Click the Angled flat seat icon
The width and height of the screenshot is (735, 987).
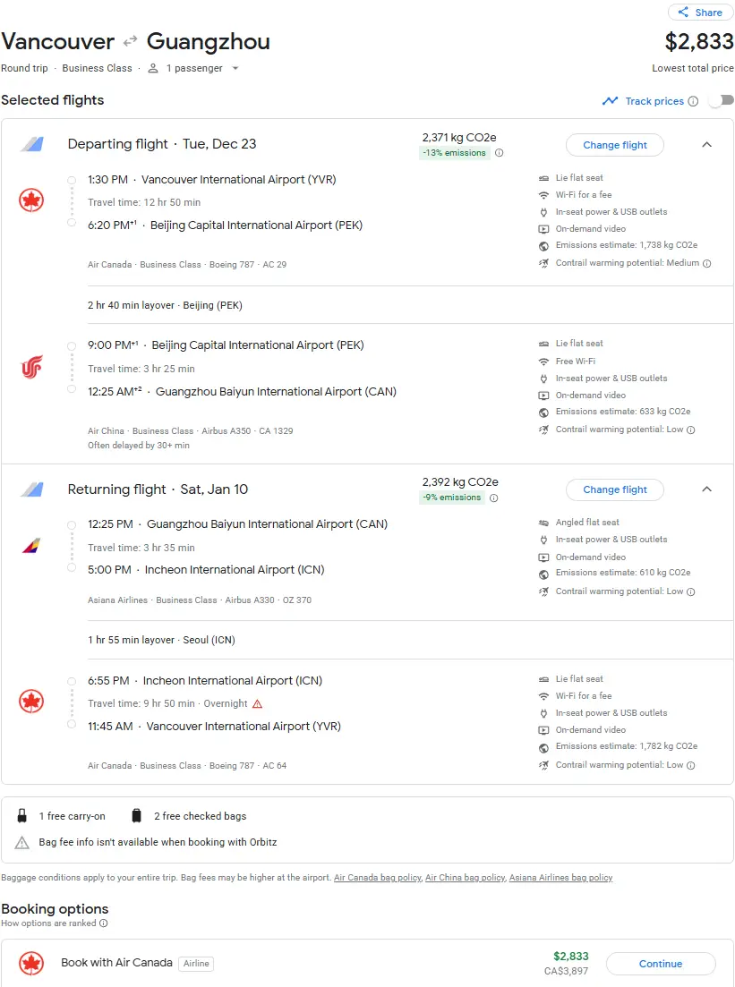(543, 523)
